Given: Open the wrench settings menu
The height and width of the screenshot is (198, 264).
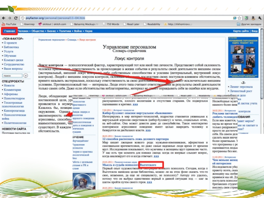Looking at the screenshot, I should 259,18.
